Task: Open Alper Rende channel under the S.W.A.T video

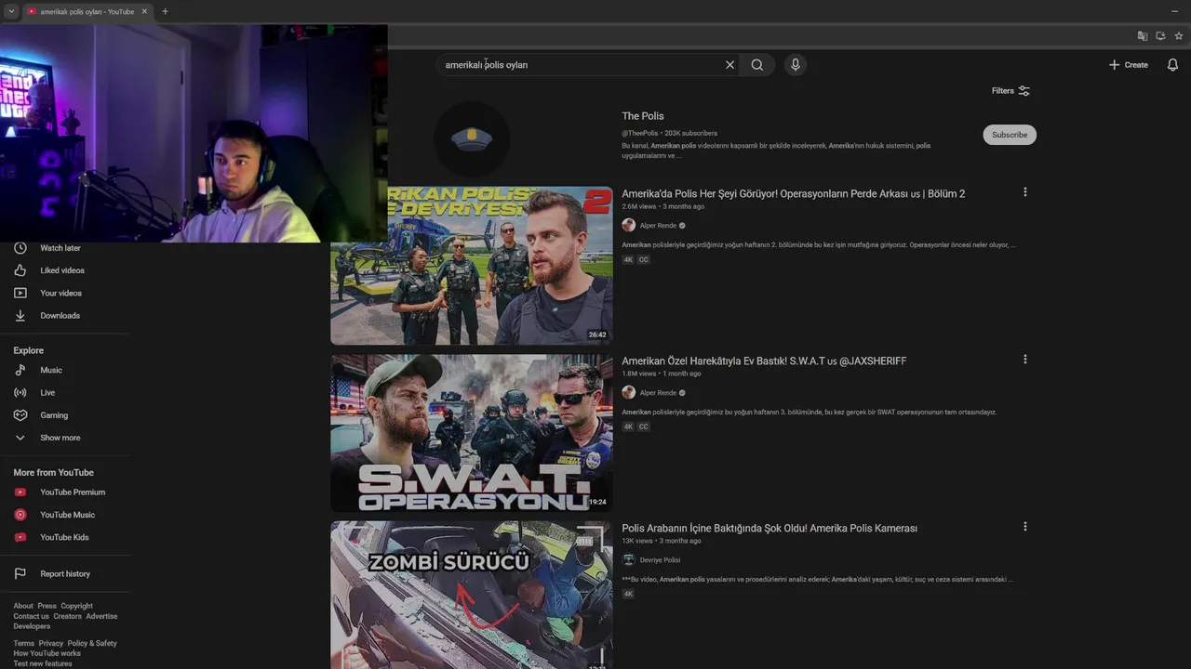Action: point(658,393)
